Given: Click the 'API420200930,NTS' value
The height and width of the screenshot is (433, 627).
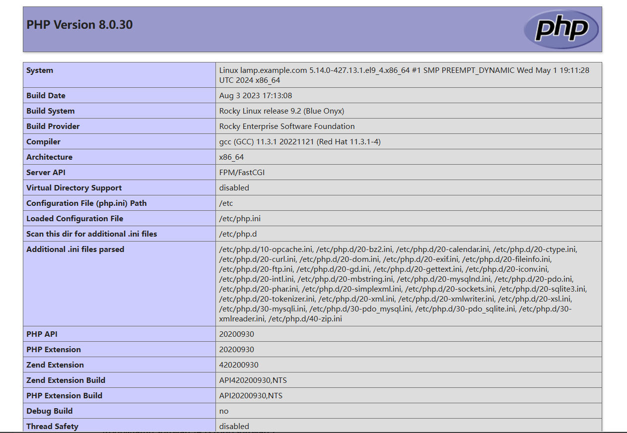Looking at the screenshot, I should [x=253, y=380].
